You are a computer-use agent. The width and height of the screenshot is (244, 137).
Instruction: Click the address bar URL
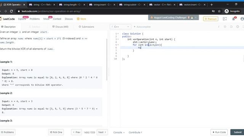tap(51, 11)
